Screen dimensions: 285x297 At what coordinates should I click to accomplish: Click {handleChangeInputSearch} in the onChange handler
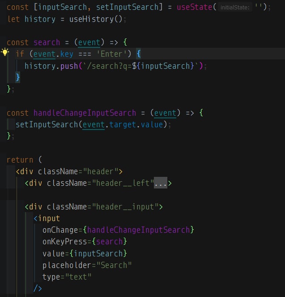point(138,230)
